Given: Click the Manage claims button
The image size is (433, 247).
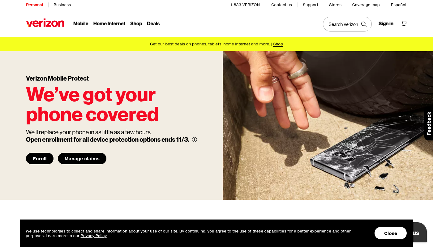Looking at the screenshot, I should point(82,159).
